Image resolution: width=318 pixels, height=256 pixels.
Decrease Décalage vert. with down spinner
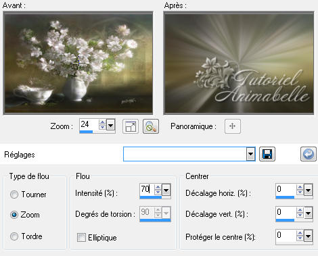pyautogui.click(x=300, y=215)
